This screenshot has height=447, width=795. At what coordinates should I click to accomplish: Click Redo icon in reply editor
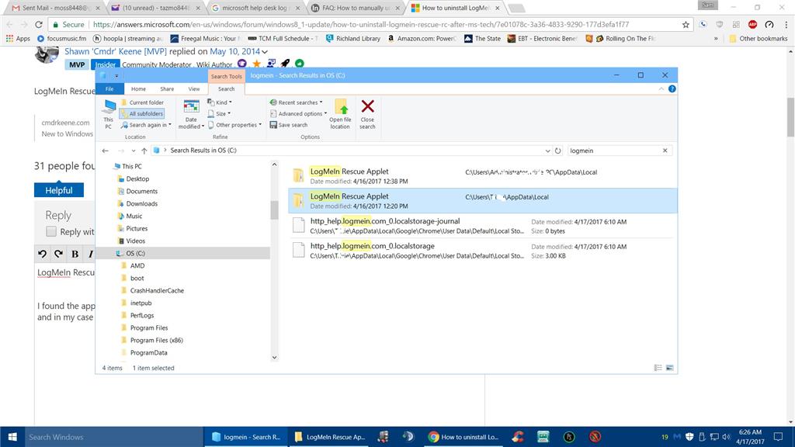(x=58, y=254)
